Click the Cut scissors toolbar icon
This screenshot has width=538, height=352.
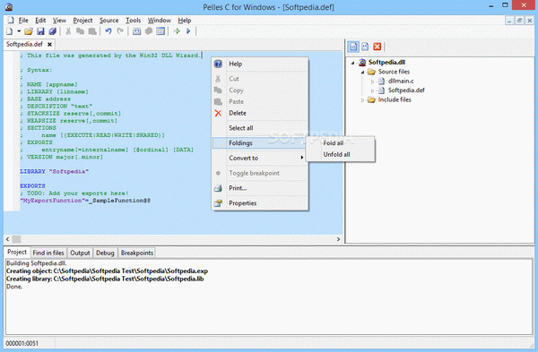pos(68,31)
